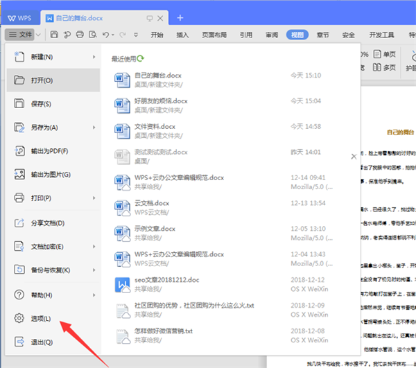Click the 输出为PDF(F) icon

click(19, 150)
